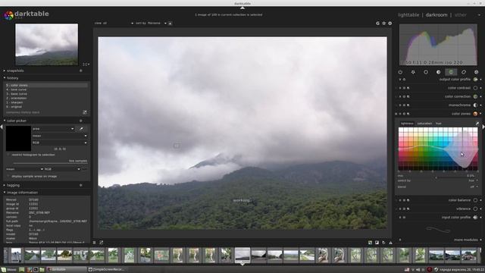Open color picker 'RGB' model dropdown

[x=60, y=143]
